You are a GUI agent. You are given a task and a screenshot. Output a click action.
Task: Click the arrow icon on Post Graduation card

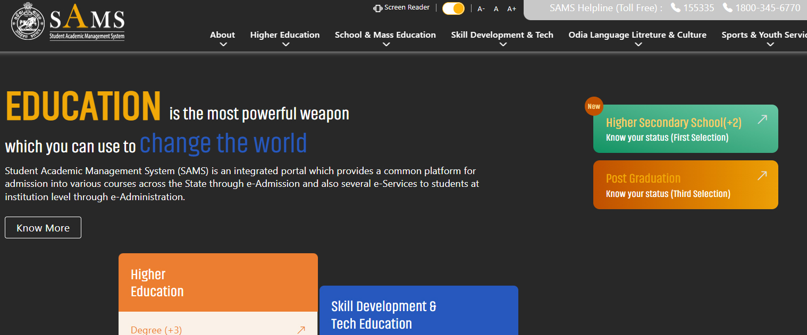762,176
